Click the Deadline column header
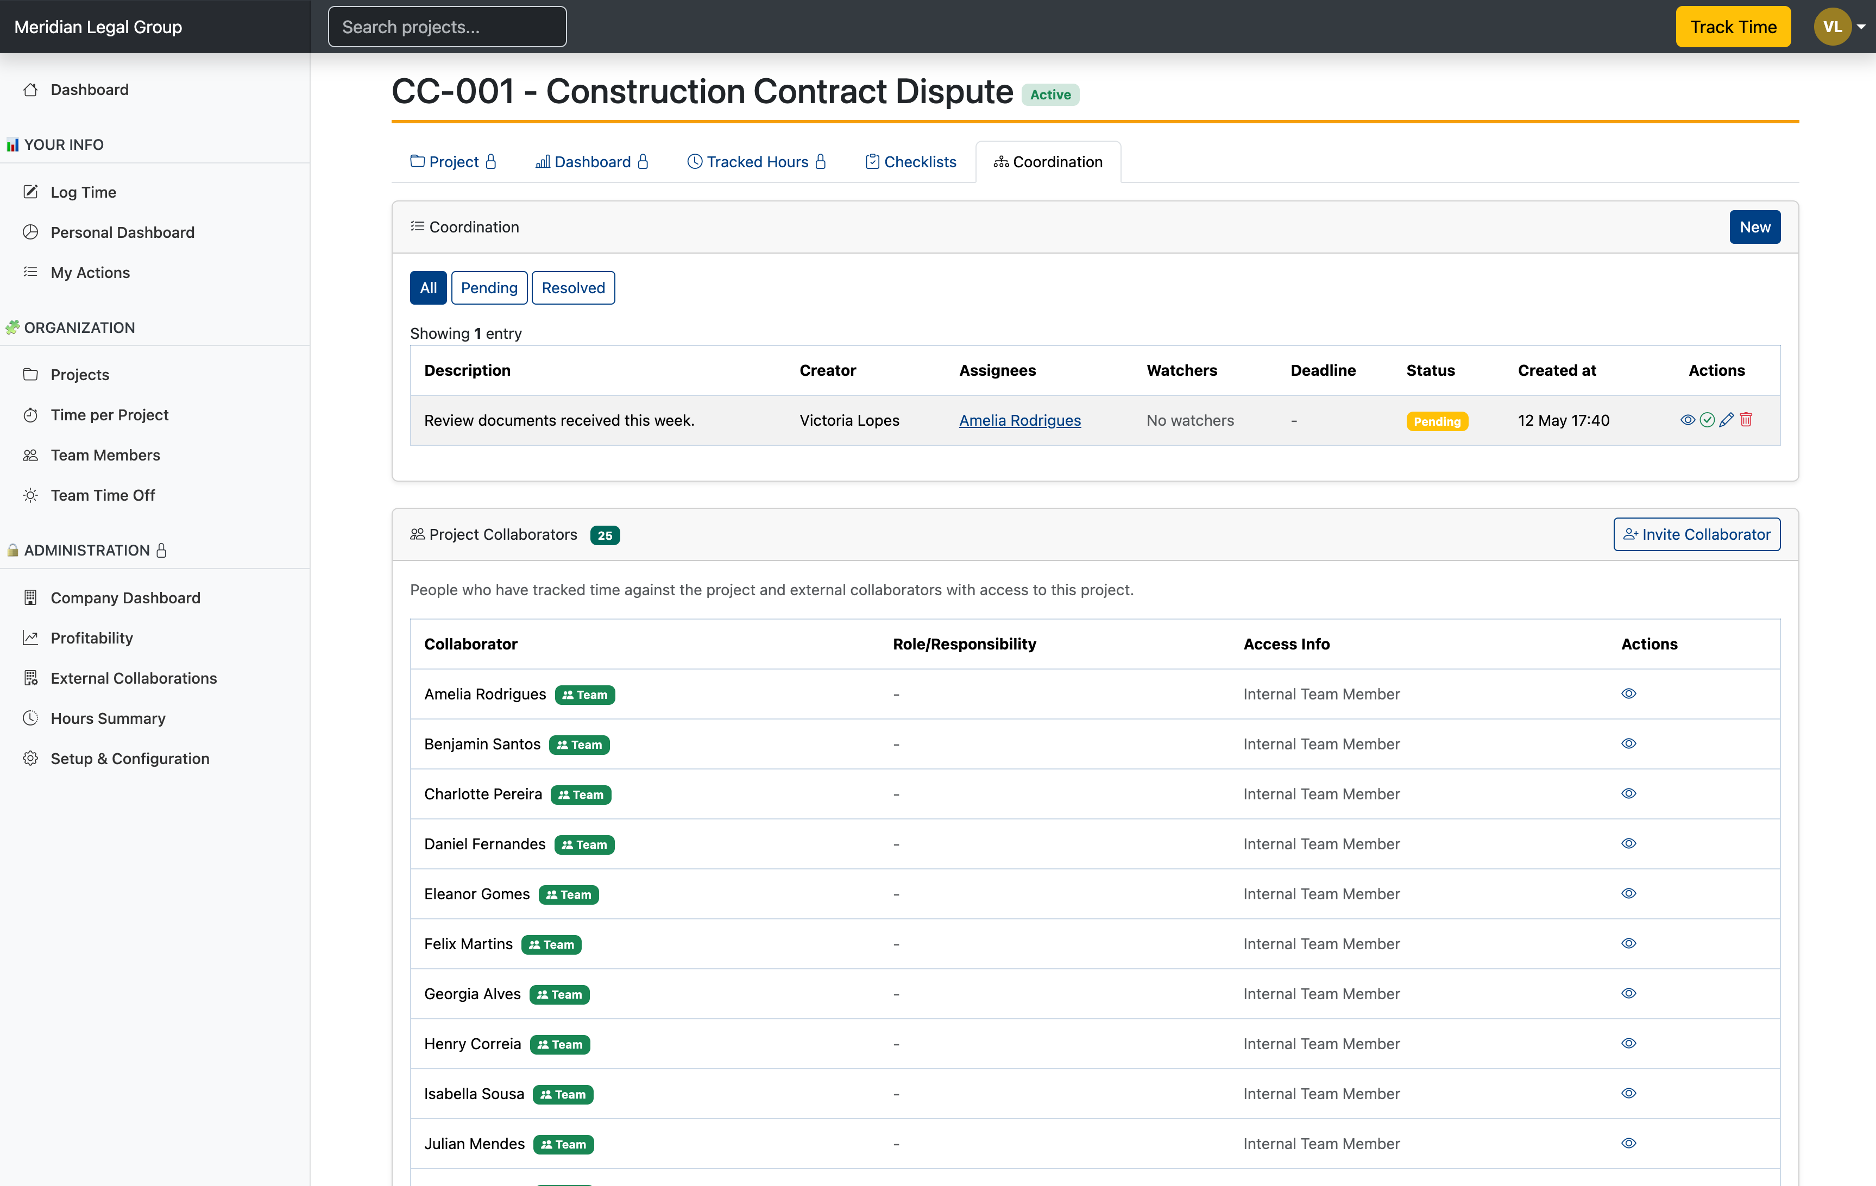 [1322, 370]
